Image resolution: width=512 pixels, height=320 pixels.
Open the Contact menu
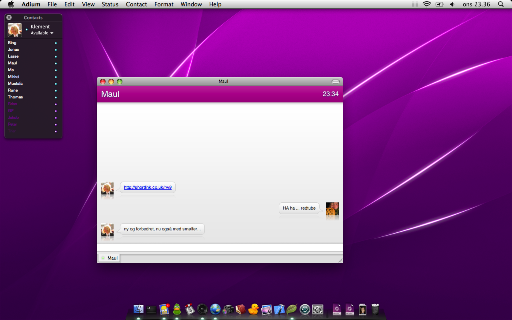tap(136, 4)
